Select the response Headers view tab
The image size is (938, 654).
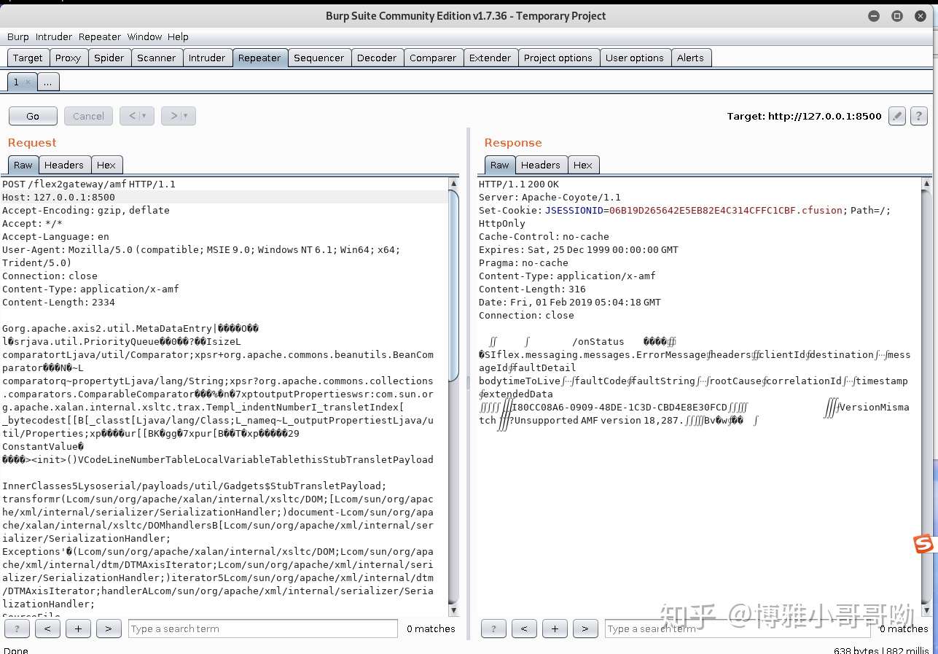coord(541,165)
